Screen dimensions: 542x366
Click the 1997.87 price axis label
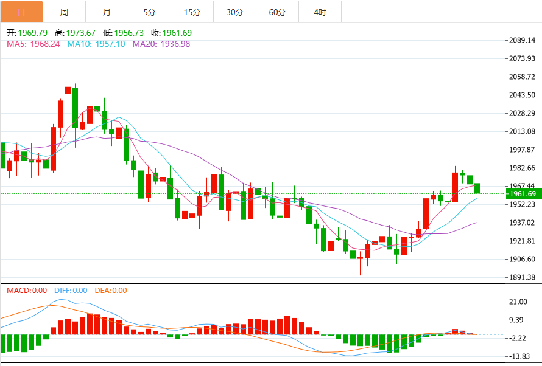pyautogui.click(x=522, y=150)
